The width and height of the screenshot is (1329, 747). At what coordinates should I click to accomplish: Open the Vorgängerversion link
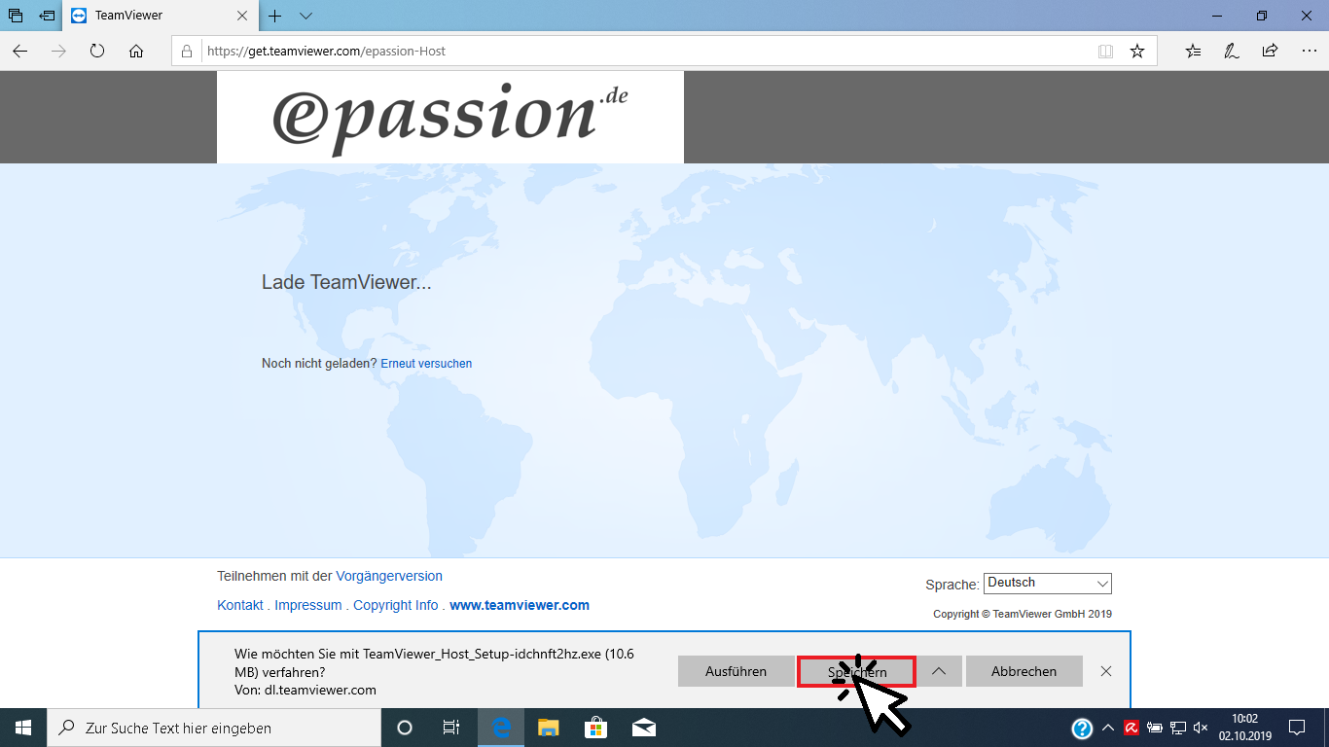click(389, 576)
